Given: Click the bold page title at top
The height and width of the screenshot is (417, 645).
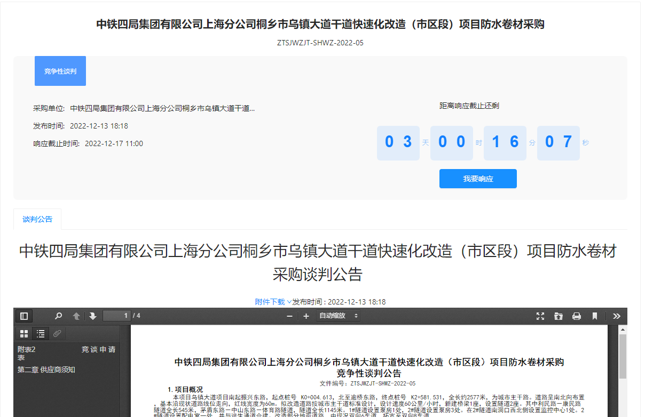Looking at the screenshot, I should tap(320, 24).
